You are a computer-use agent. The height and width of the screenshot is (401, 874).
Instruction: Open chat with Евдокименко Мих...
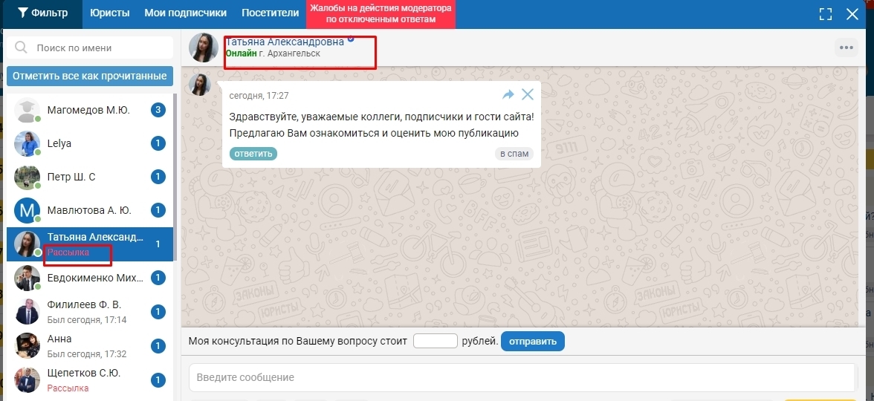[x=90, y=278]
